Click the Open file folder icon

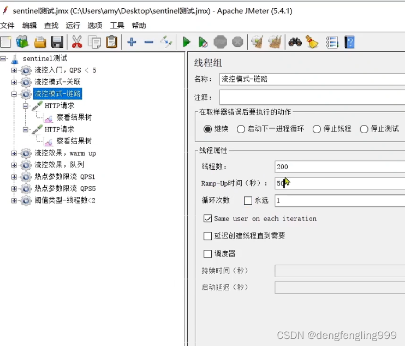pos(40,42)
